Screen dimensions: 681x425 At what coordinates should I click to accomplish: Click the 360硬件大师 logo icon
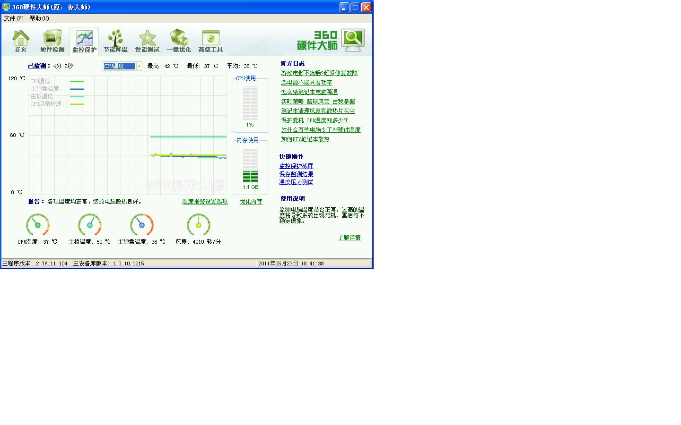coord(353,41)
